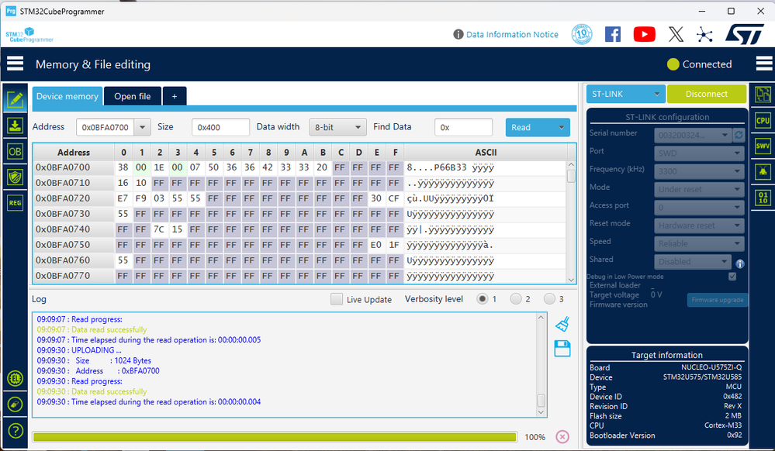Cancel operation with the X circle icon
The height and width of the screenshot is (451, 775).
coord(562,437)
